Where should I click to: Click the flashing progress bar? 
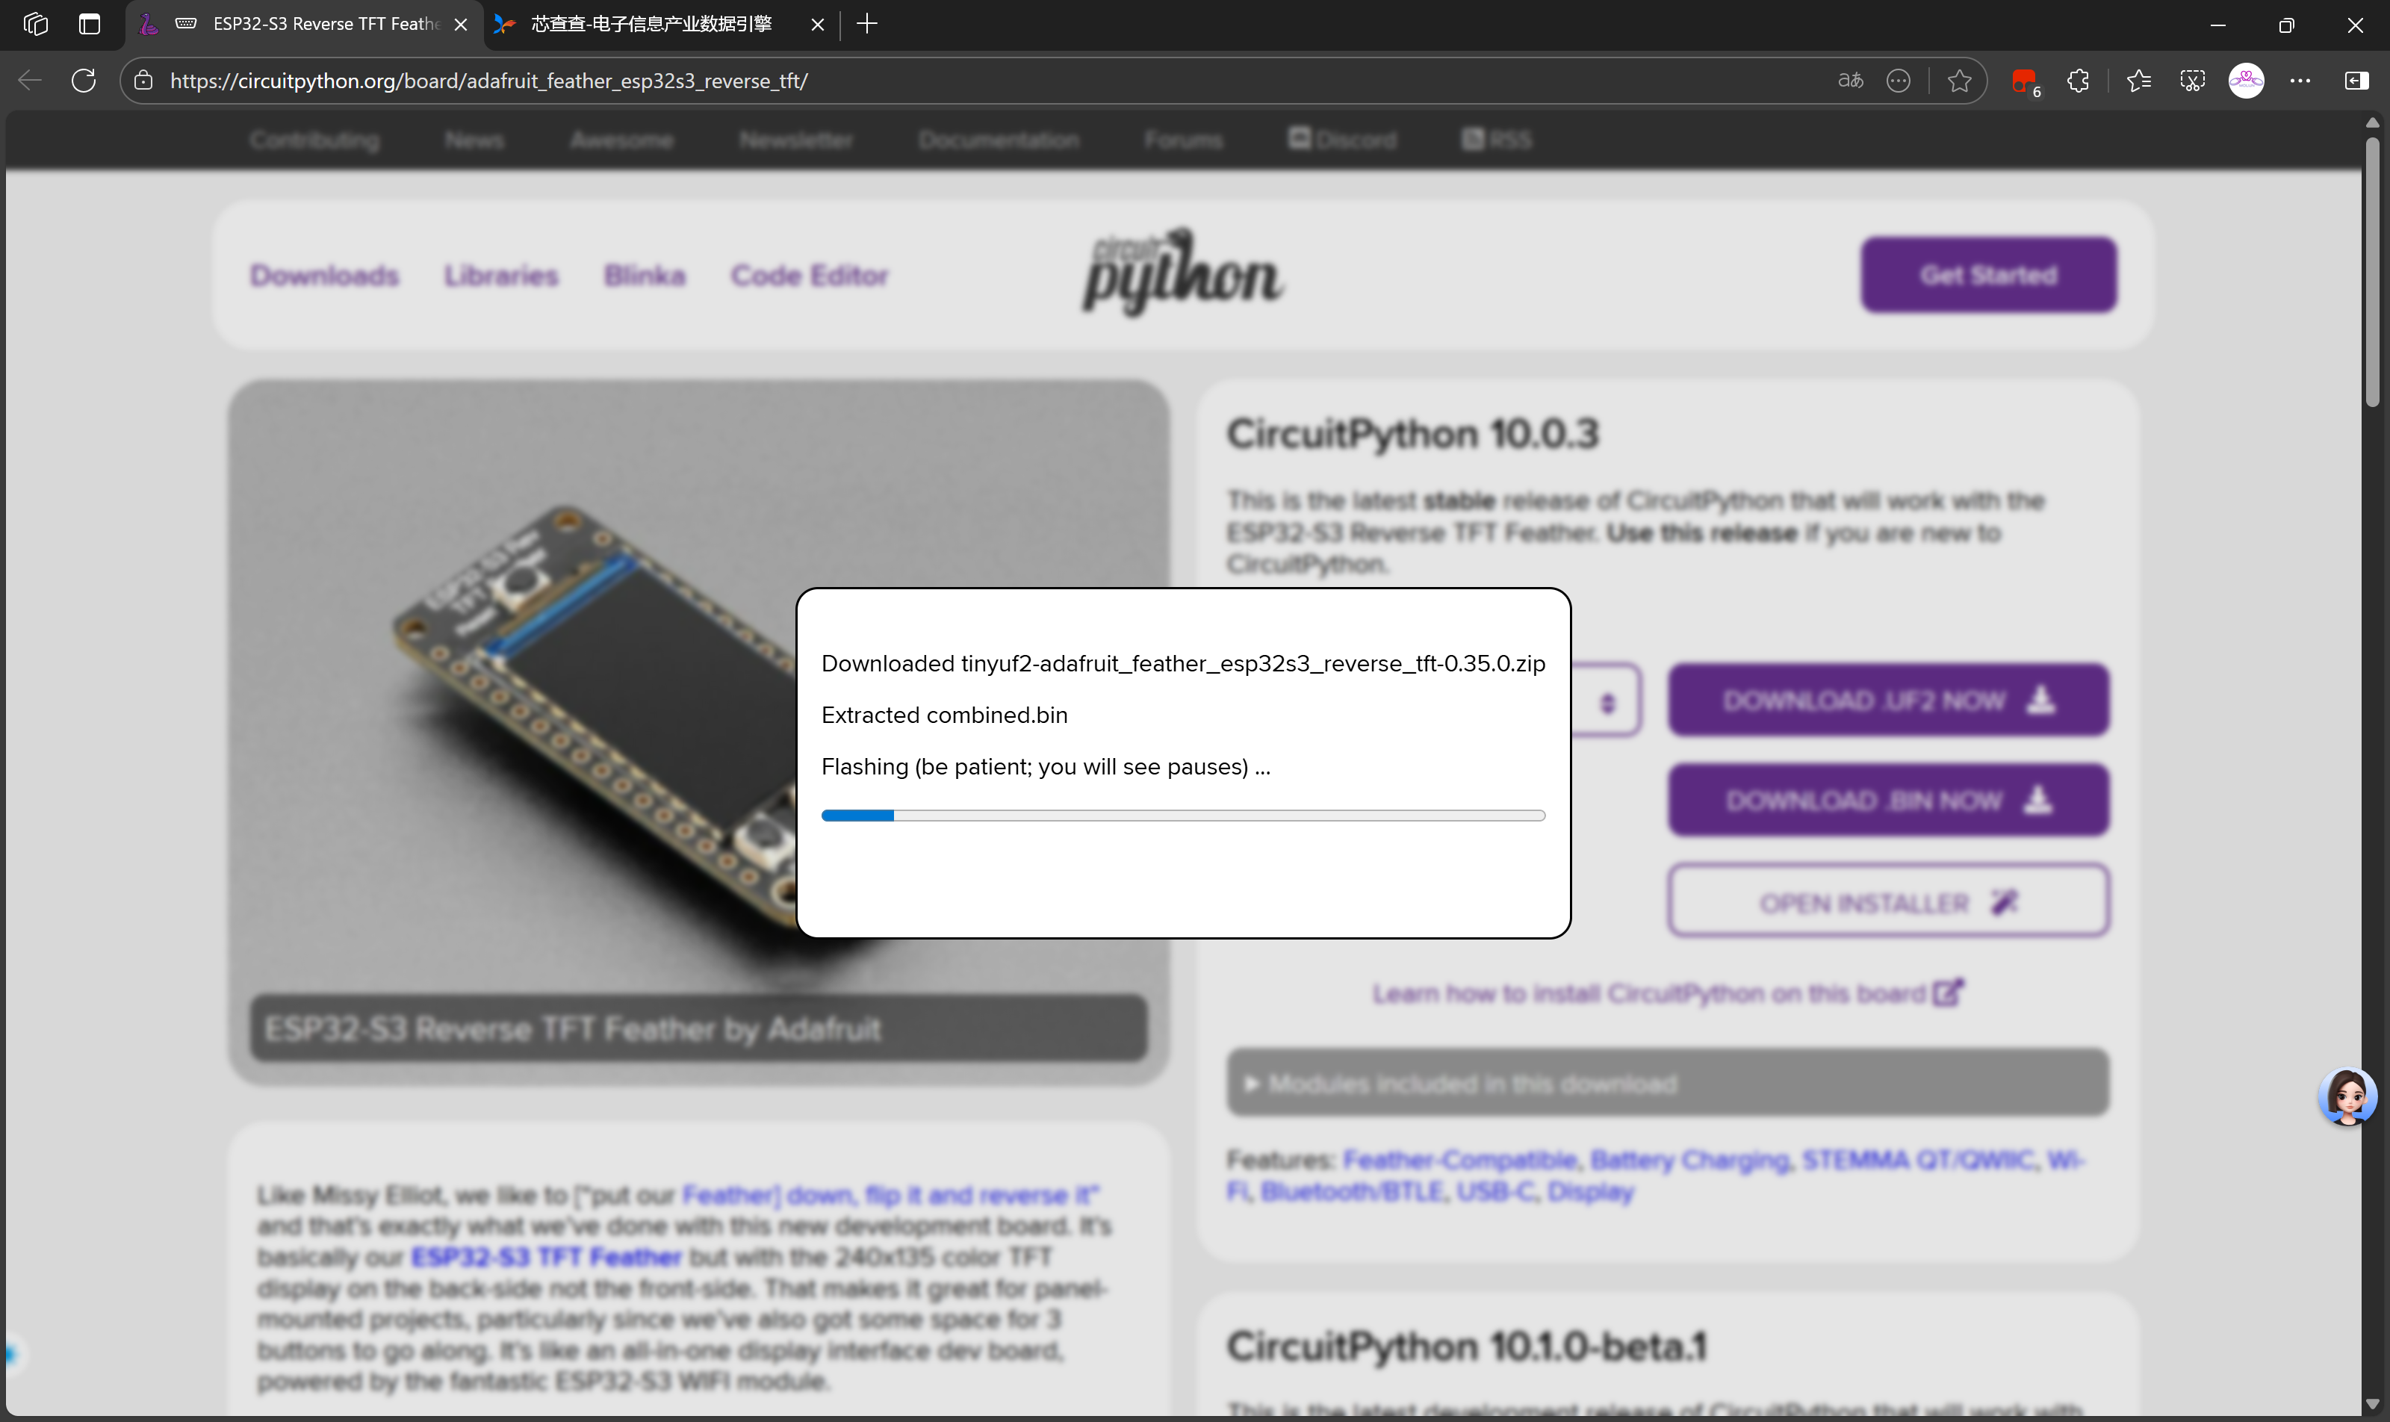tap(1182, 816)
